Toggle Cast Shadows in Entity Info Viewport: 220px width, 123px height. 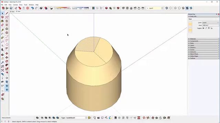[211, 28]
